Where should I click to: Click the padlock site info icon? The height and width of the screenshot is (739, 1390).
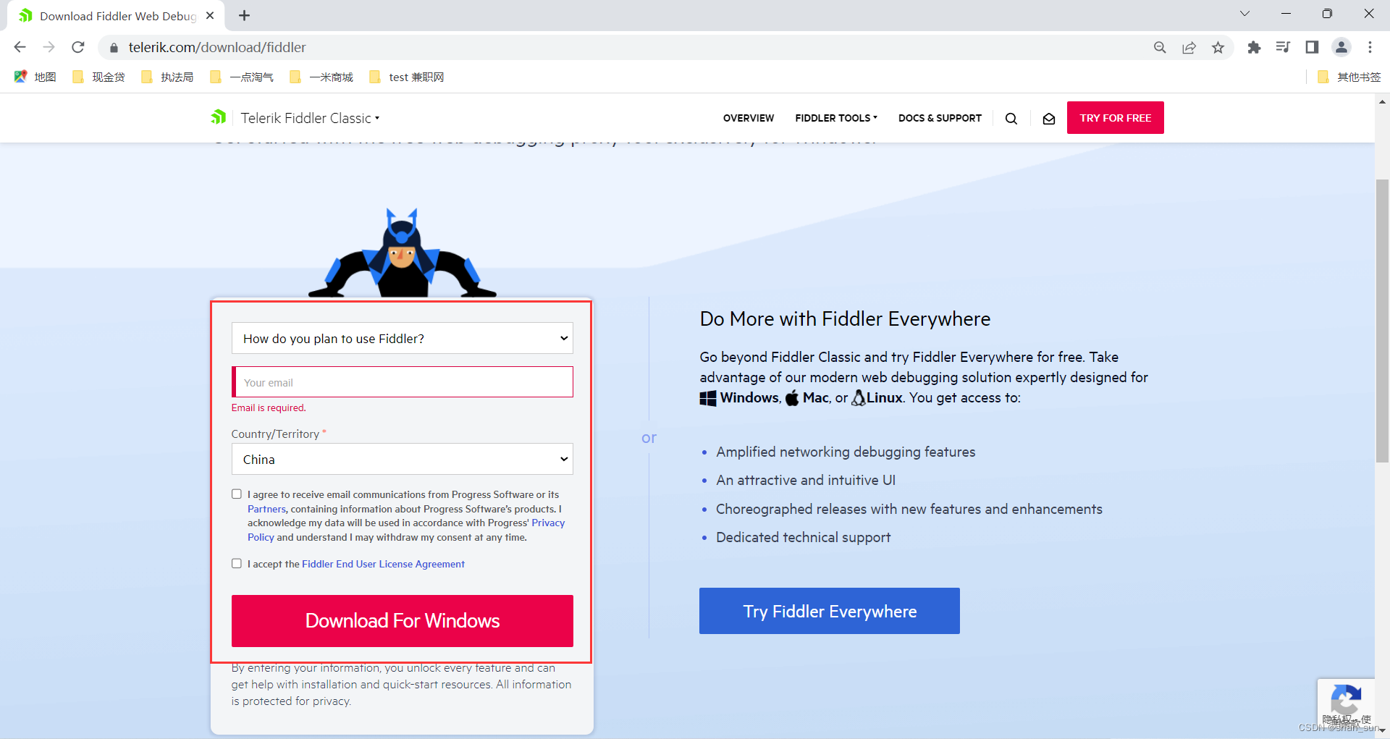click(x=114, y=48)
